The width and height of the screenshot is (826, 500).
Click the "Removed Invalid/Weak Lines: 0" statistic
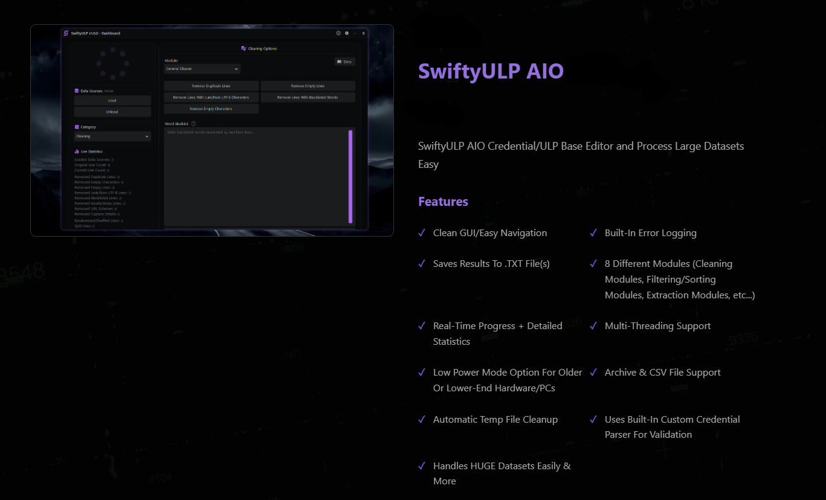[x=100, y=204]
